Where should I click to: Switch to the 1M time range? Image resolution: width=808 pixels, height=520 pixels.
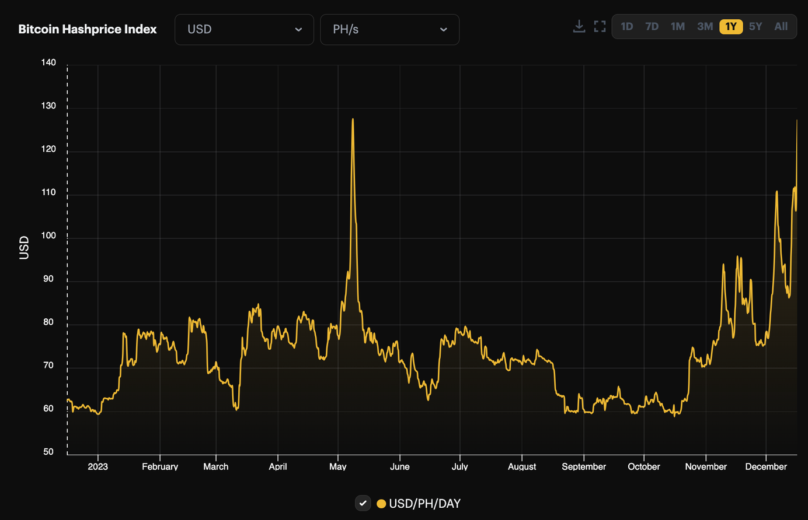tap(677, 26)
